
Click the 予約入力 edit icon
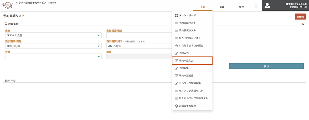(x=176, y=53)
